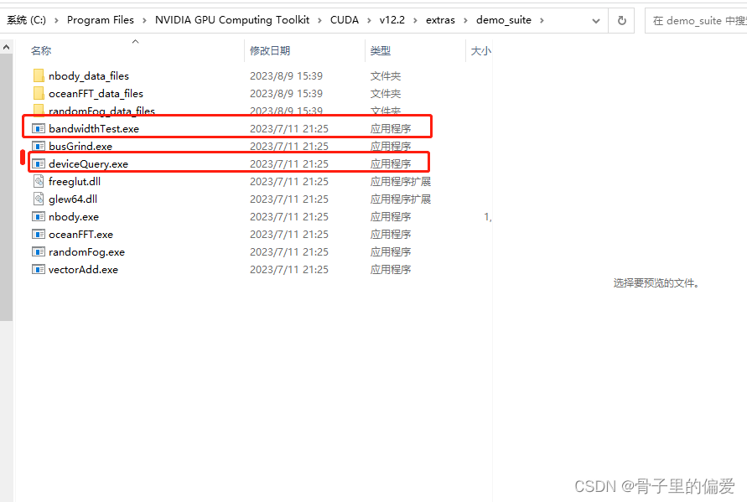Expand the chevron after CUDA breadcrumb
The height and width of the screenshot is (502, 747).
[369, 20]
